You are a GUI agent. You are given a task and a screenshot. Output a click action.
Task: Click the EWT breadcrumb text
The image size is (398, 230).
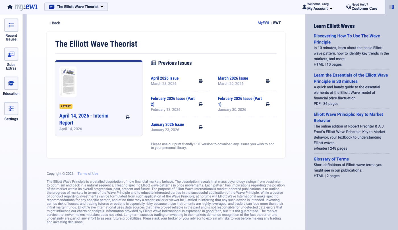point(277,23)
